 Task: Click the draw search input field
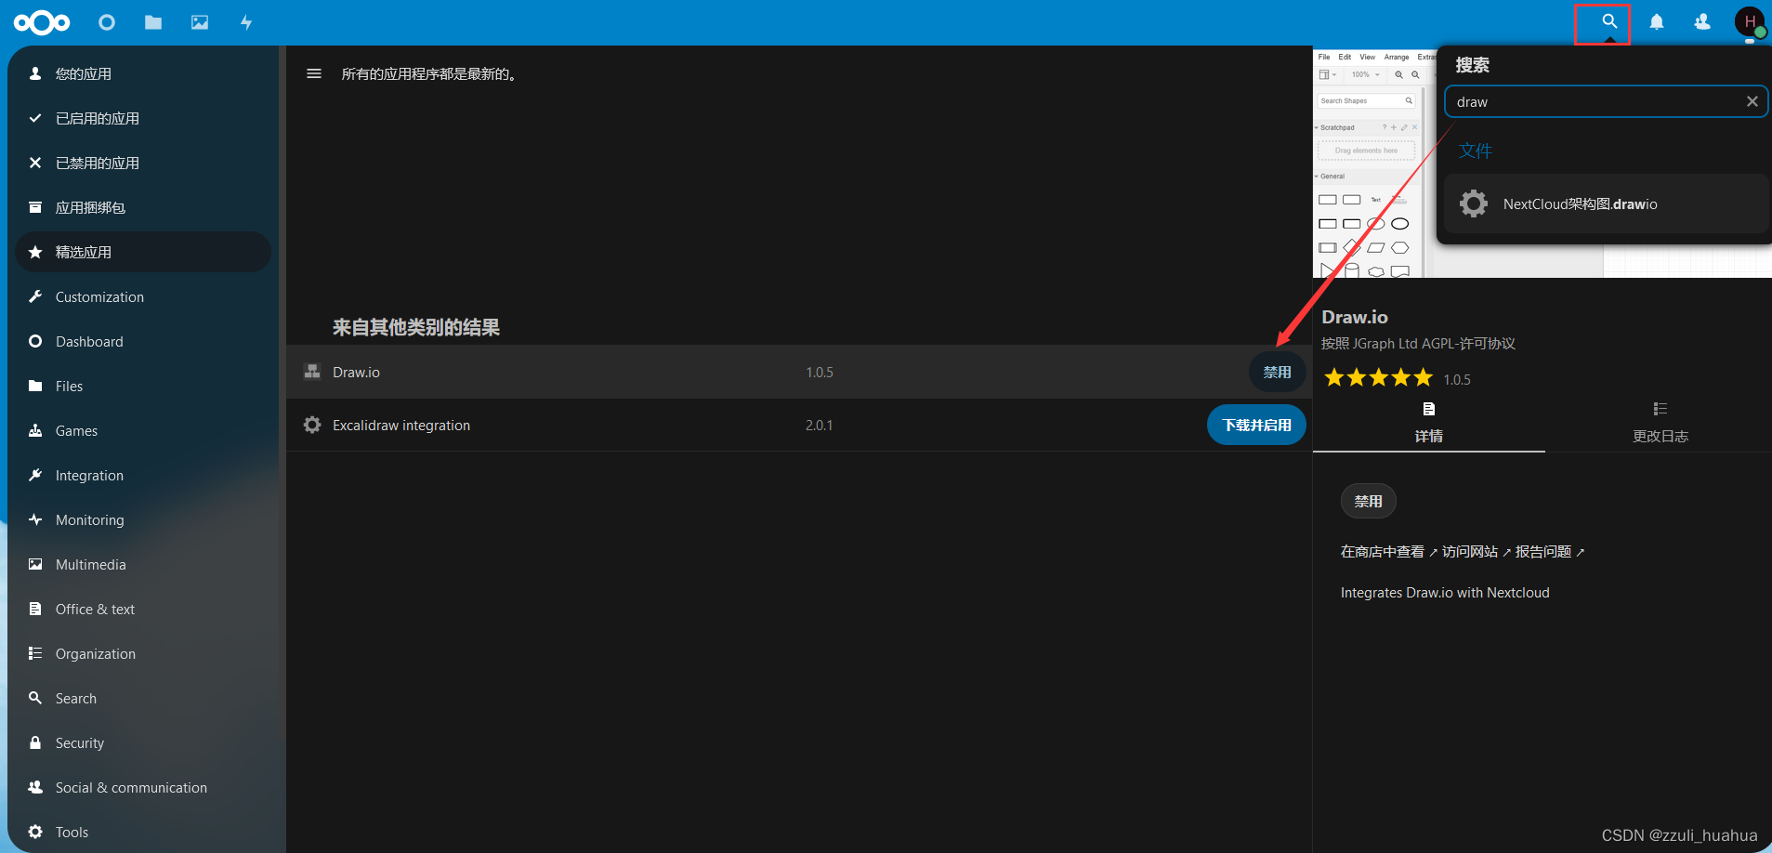[x=1606, y=101]
